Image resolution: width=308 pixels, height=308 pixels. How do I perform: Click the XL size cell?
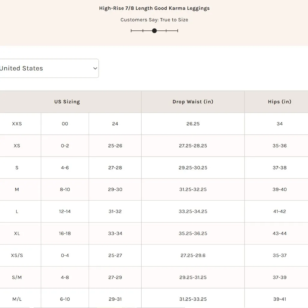coord(17,233)
